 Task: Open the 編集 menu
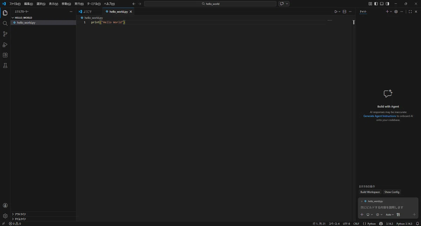pyautogui.click(x=28, y=4)
